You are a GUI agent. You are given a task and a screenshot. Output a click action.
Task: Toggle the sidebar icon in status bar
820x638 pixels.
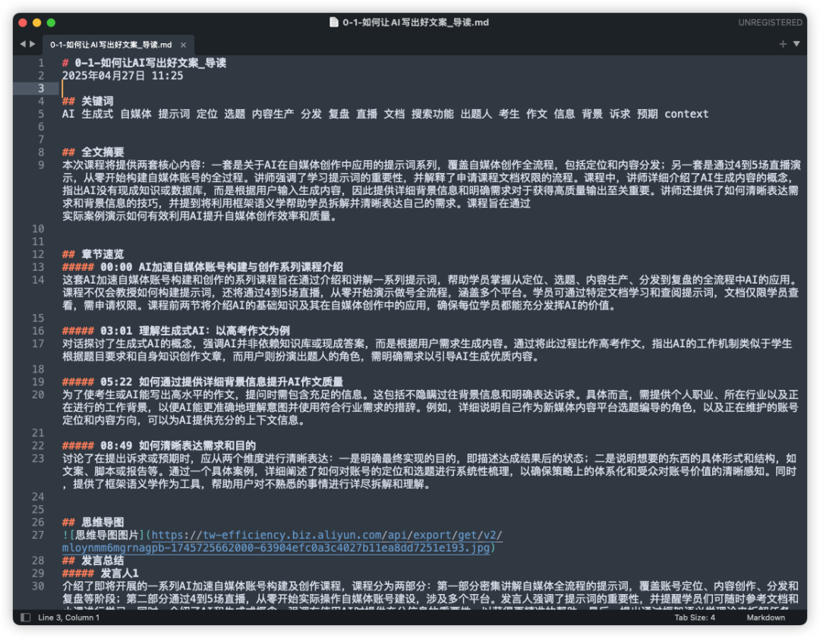click(x=25, y=618)
